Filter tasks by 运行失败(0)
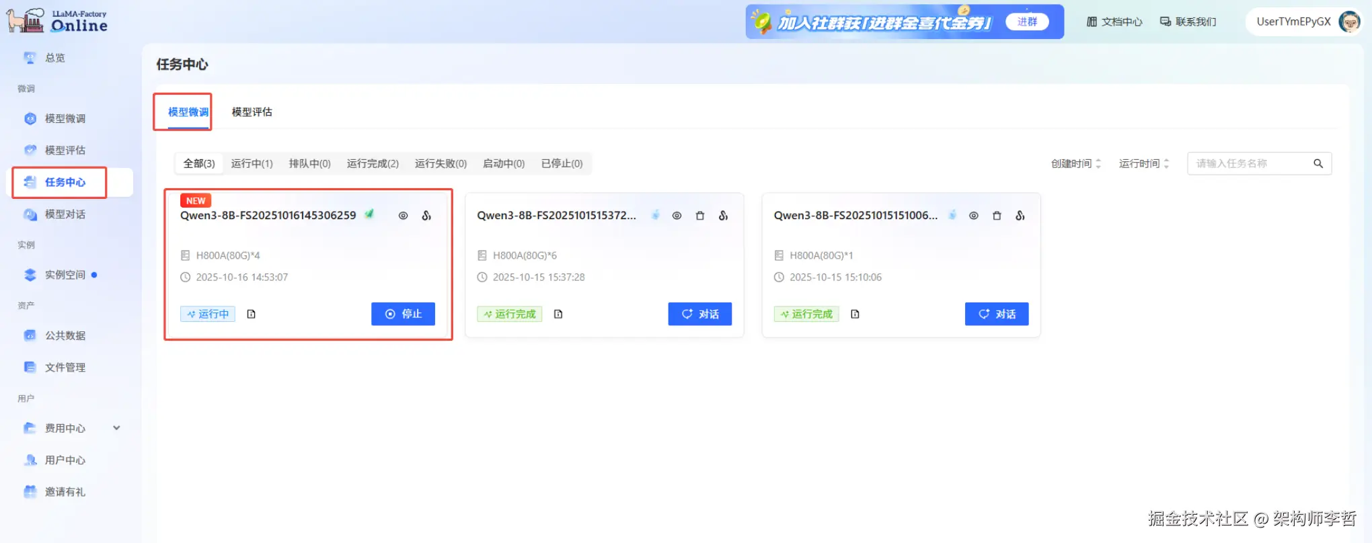Viewport: 1372px width, 543px height. [441, 163]
